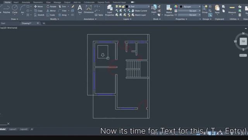Click the Copy button in Modify panel
248x140 pixels.
point(38,11)
